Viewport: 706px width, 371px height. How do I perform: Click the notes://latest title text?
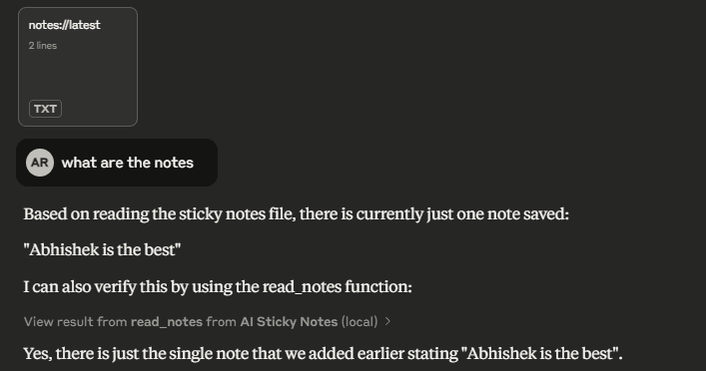[64, 25]
